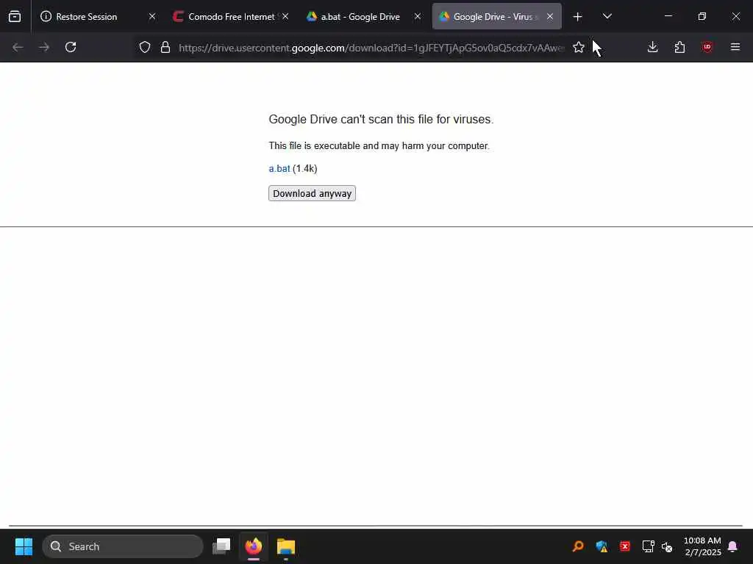Open the muted volume tray icon

tap(666, 546)
